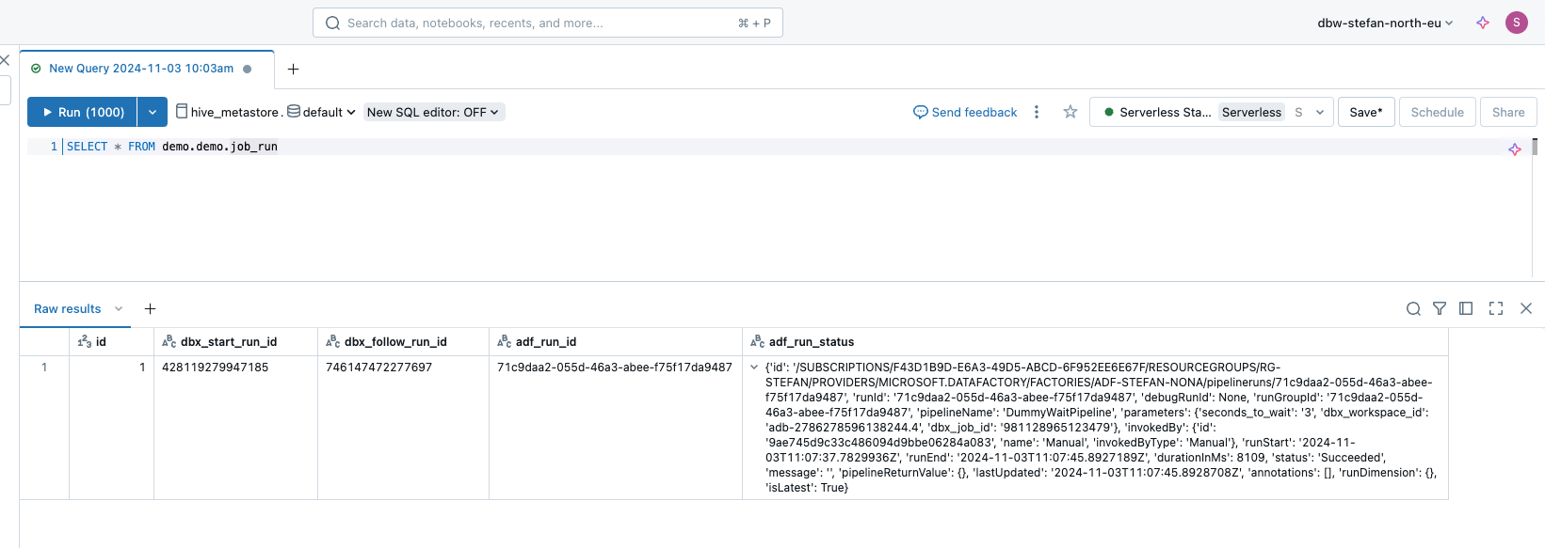Image resolution: width=1545 pixels, height=548 pixels.
Task: Switch to the Raw results tab
Action: [x=68, y=309]
